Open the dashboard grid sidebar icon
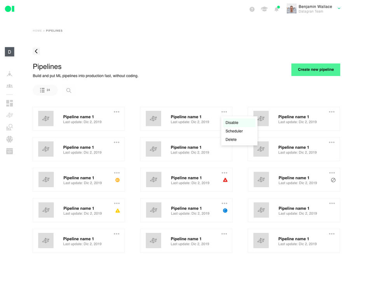This screenshot has width=373, height=286. pos(10,103)
